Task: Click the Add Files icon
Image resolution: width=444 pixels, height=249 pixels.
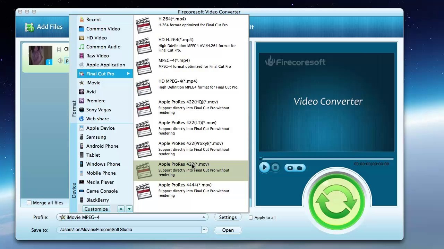Action: (x=30, y=27)
